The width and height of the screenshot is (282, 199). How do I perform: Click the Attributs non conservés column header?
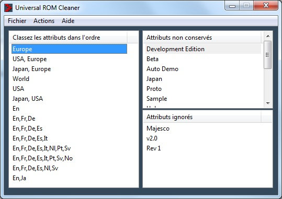[202, 38]
